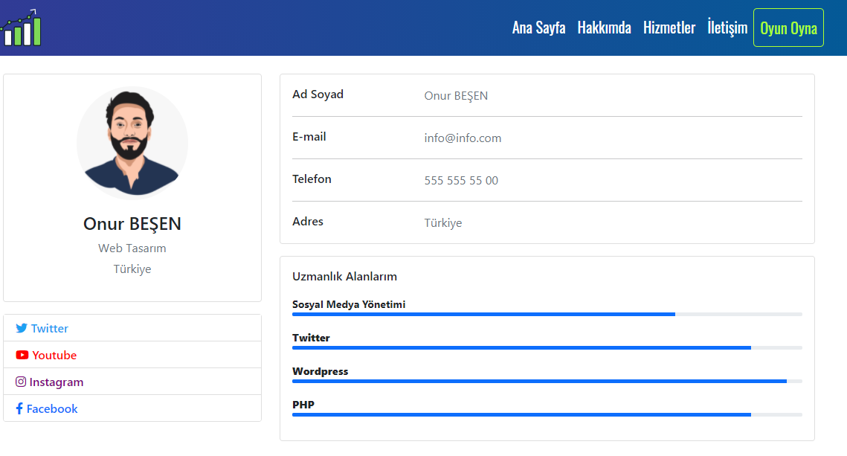Go to the Hakkımda page
Image resolution: width=847 pixels, height=456 pixels.
(x=604, y=28)
